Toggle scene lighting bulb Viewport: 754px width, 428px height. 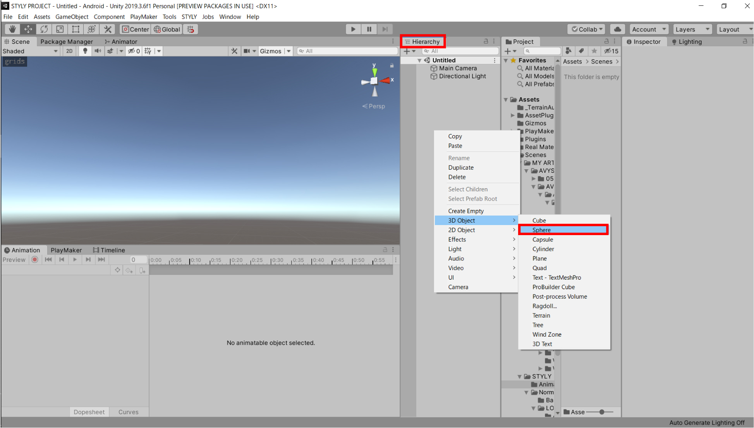coord(85,51)
